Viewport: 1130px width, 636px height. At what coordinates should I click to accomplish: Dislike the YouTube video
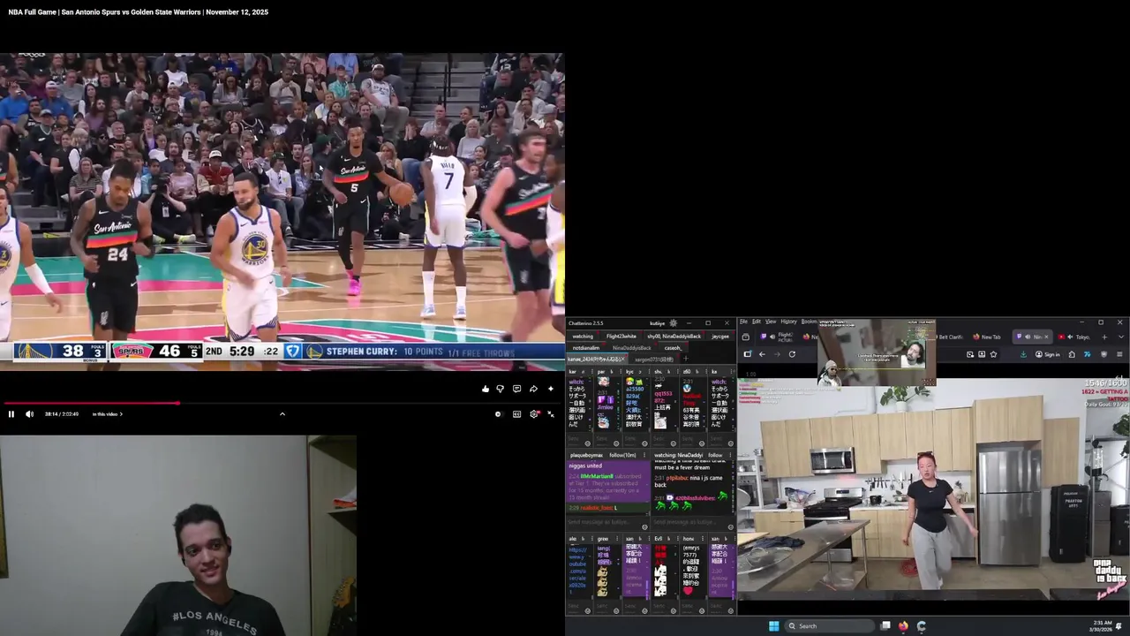501,389
